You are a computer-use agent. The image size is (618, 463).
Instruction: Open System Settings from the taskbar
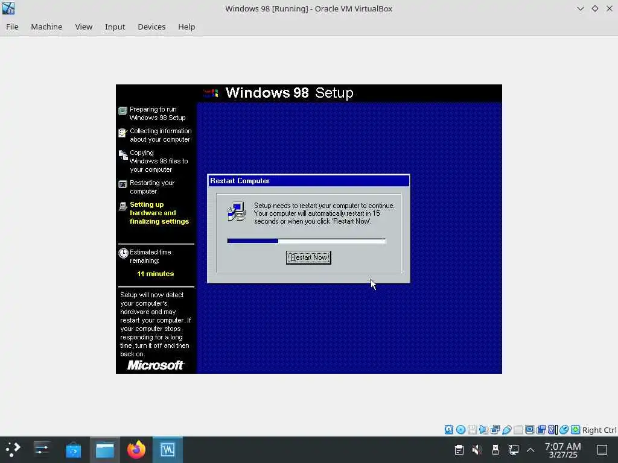coord(42,449)
